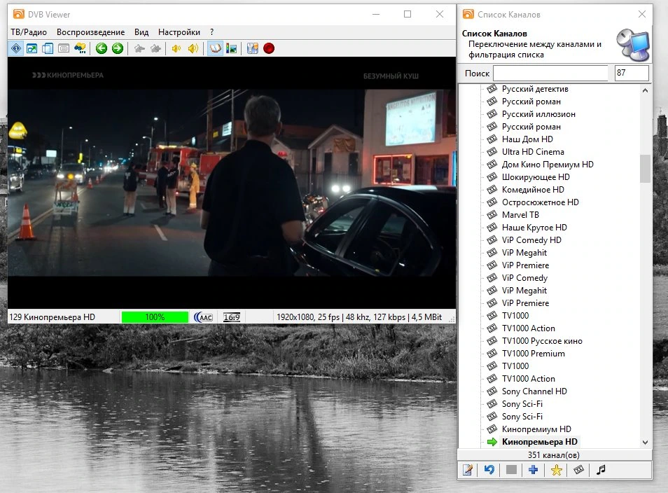Maximize the DVB Viewer window
This screenshot has height=493, width=668.
(x=408, y=14)
